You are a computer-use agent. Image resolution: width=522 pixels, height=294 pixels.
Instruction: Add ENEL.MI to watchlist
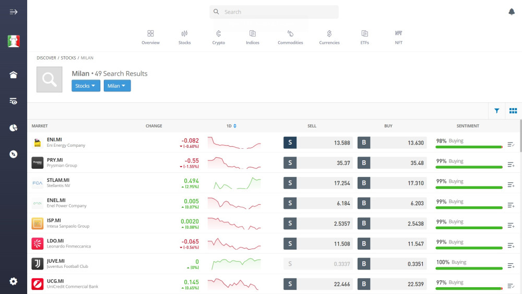pos(511,205)
